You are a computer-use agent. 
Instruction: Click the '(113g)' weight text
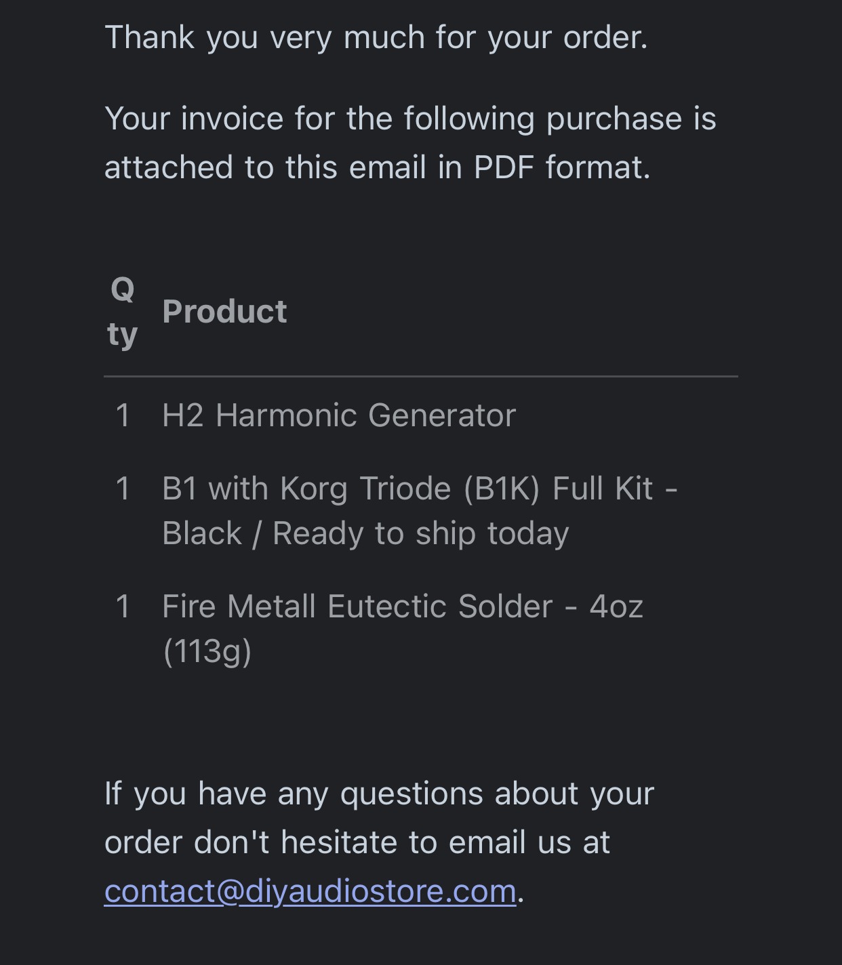(x=207, y=651)
